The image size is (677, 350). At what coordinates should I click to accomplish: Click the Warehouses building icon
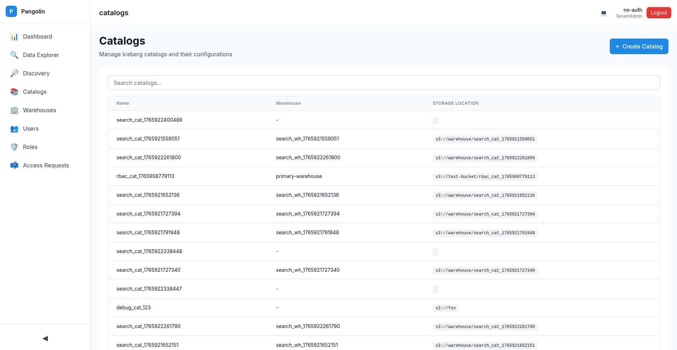tap(14, 110)
